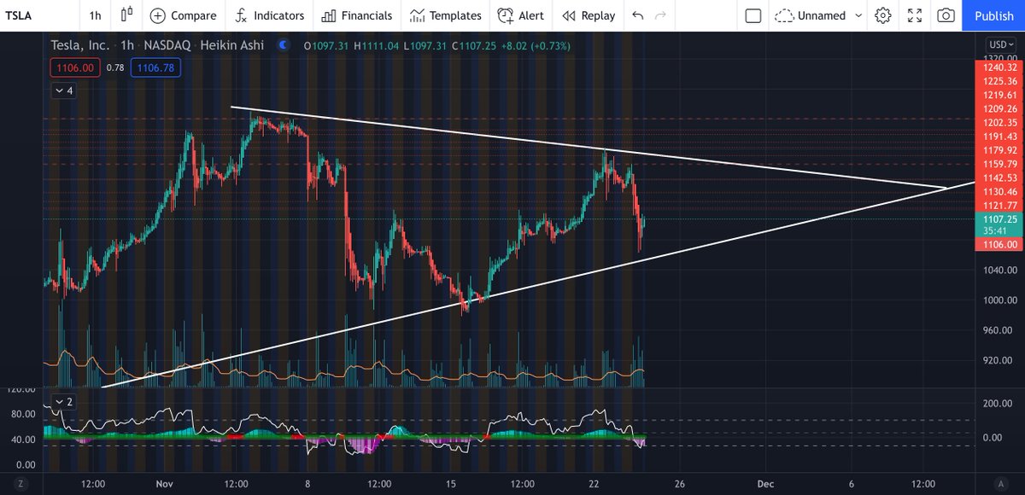
Task: Click the 1202.35 price level label
Action: pos(999,123)
